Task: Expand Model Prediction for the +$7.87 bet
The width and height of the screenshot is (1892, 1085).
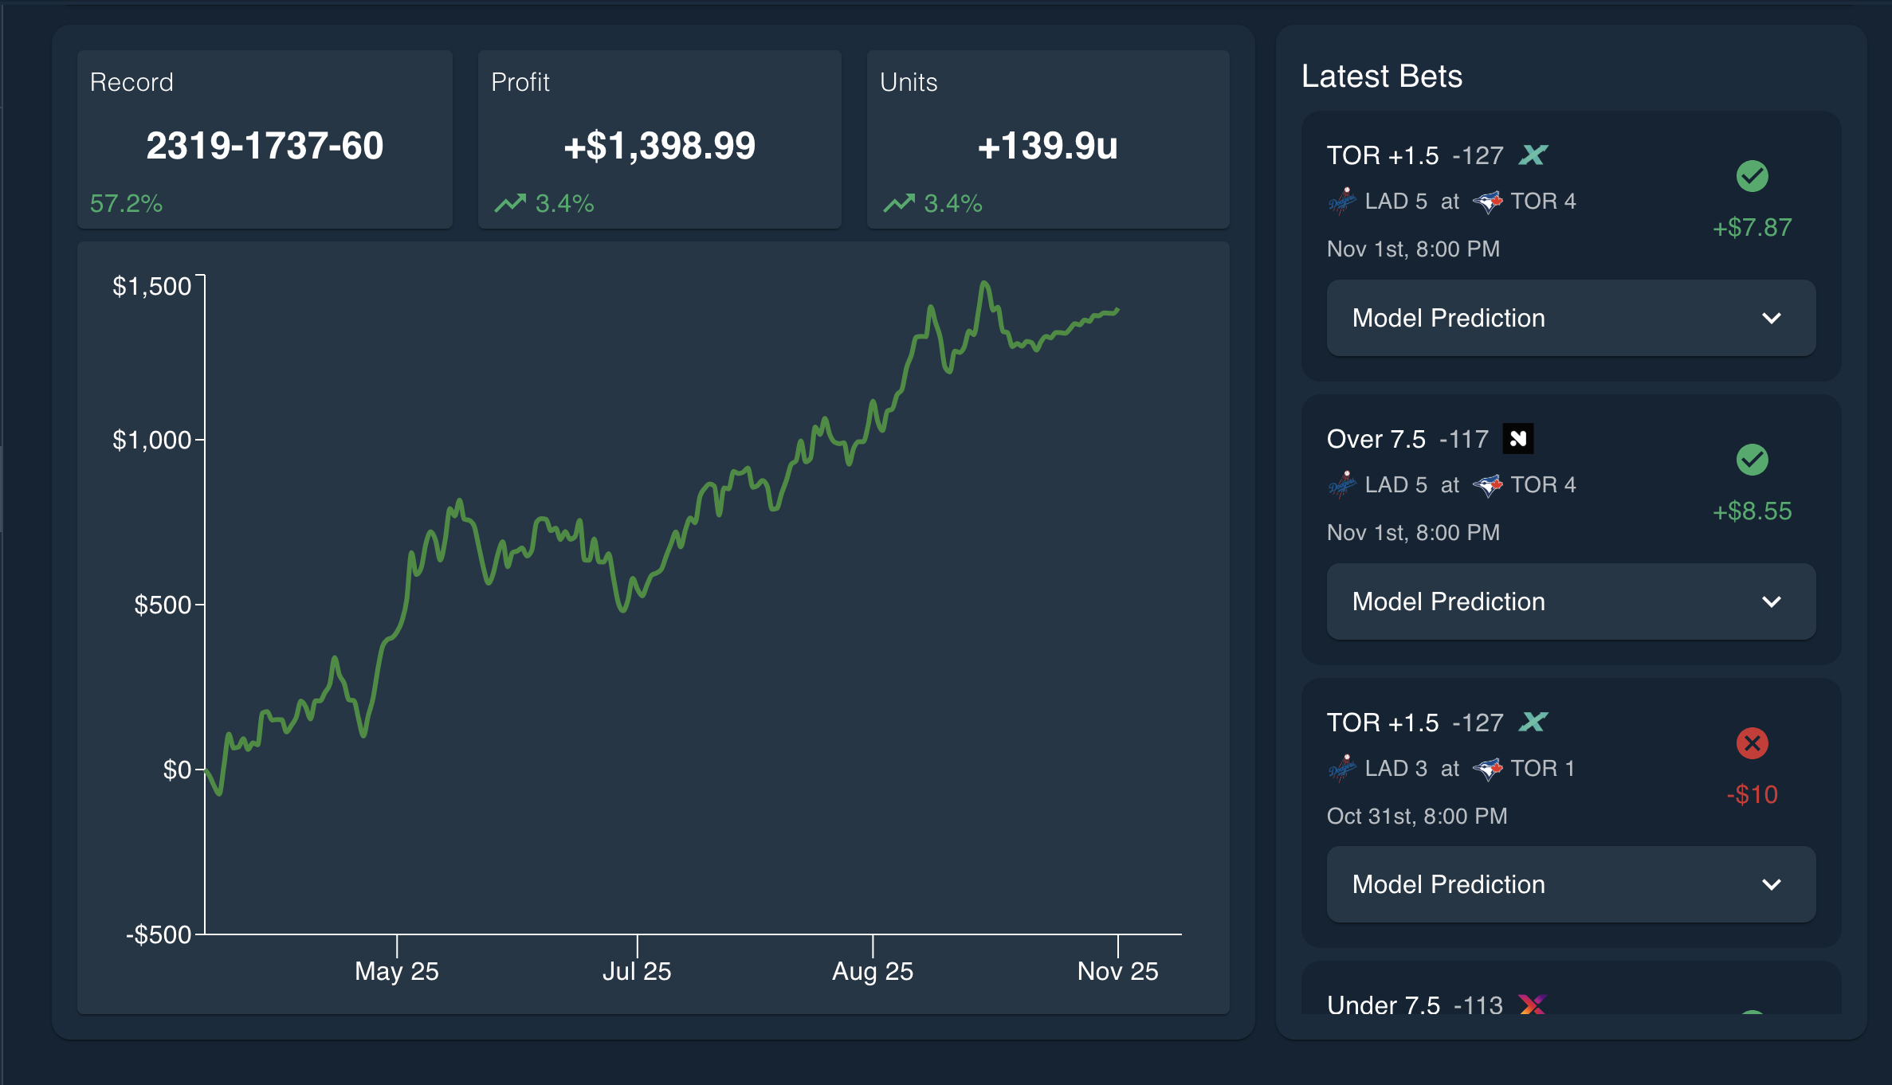Action: coord(1571,318)
